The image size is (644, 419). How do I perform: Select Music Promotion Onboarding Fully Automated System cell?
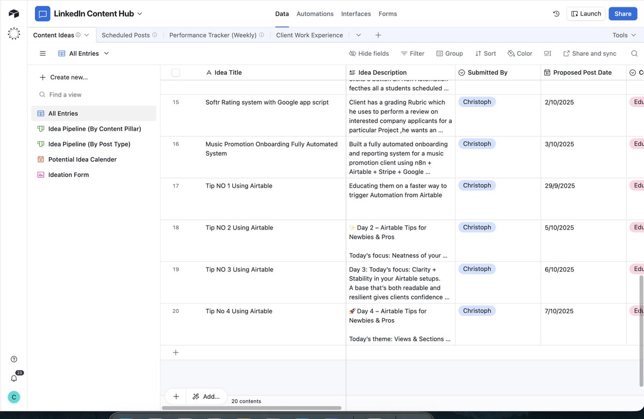point(273,157)
